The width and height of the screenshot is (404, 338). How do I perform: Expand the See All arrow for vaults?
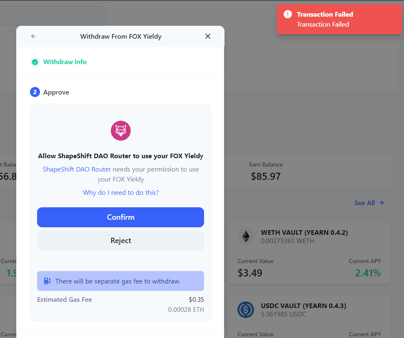coord(369,203)
